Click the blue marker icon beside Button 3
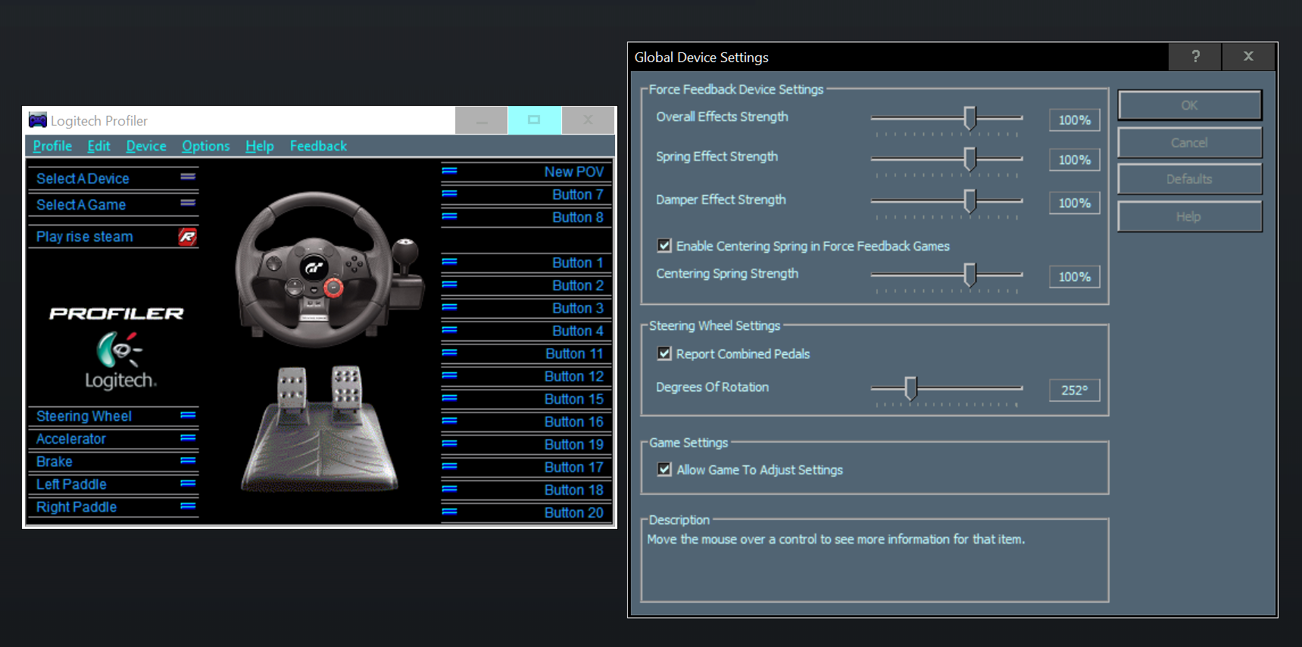The height and width of the screenshot is (647, 1302). pos(449,307)
